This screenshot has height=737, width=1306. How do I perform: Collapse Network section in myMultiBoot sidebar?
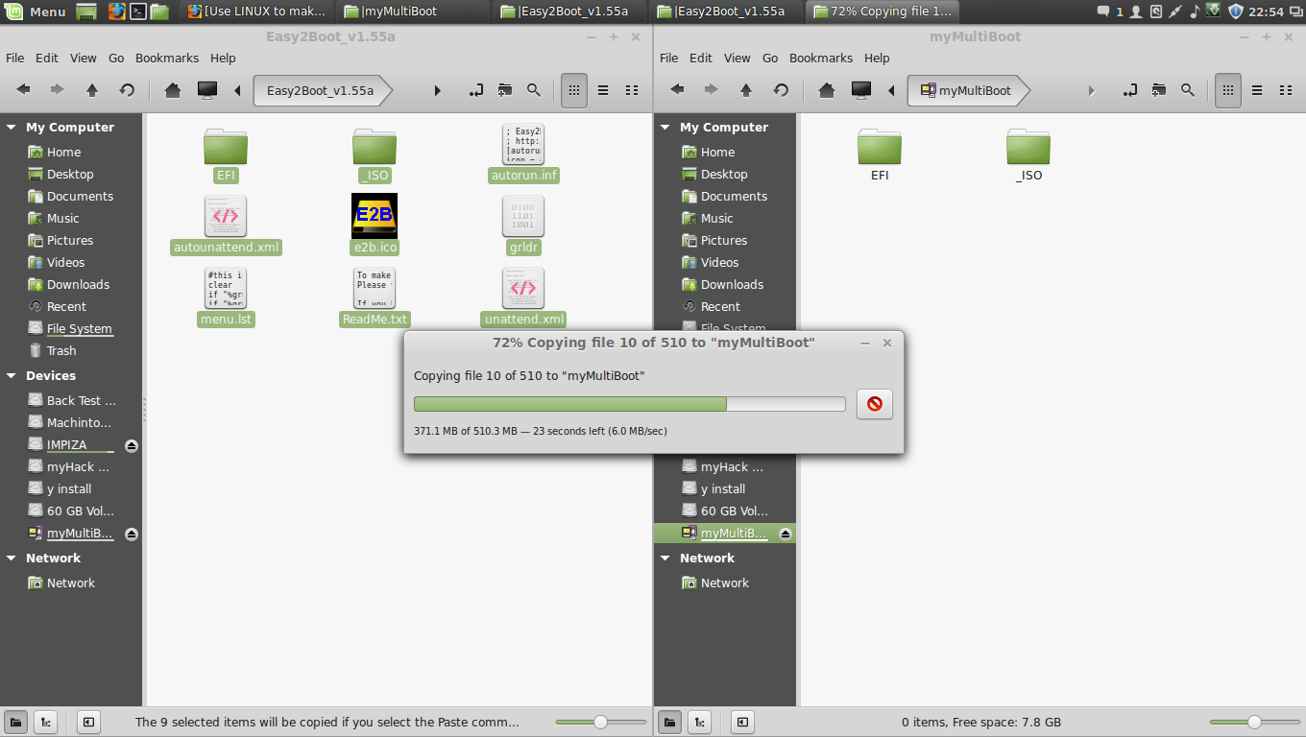pos(665,558)
